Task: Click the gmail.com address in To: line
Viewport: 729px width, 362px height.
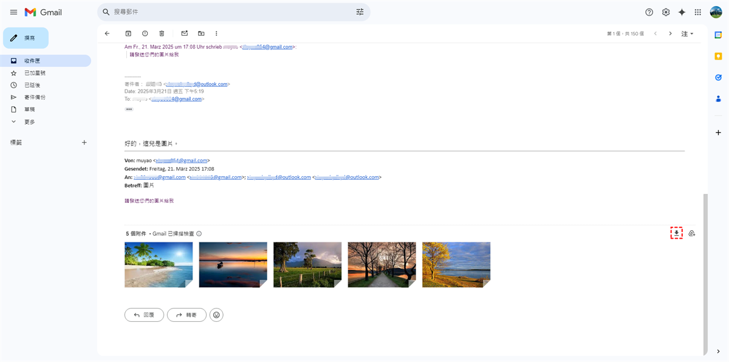Action: tap(176, 99)
